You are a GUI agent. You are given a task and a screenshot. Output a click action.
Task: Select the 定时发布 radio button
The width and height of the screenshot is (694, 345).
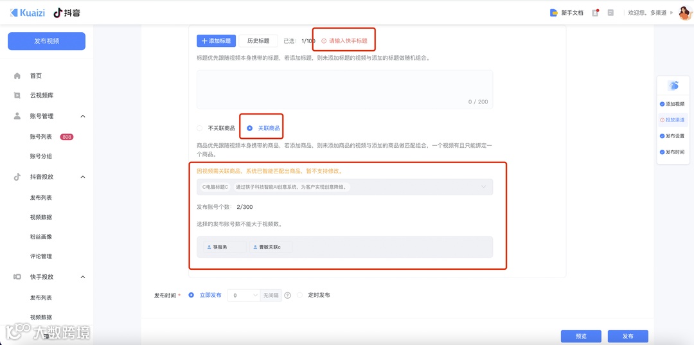click(300, 295)
